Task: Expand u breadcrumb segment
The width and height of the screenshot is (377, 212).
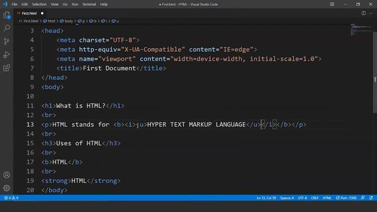Action: point(115,21)
